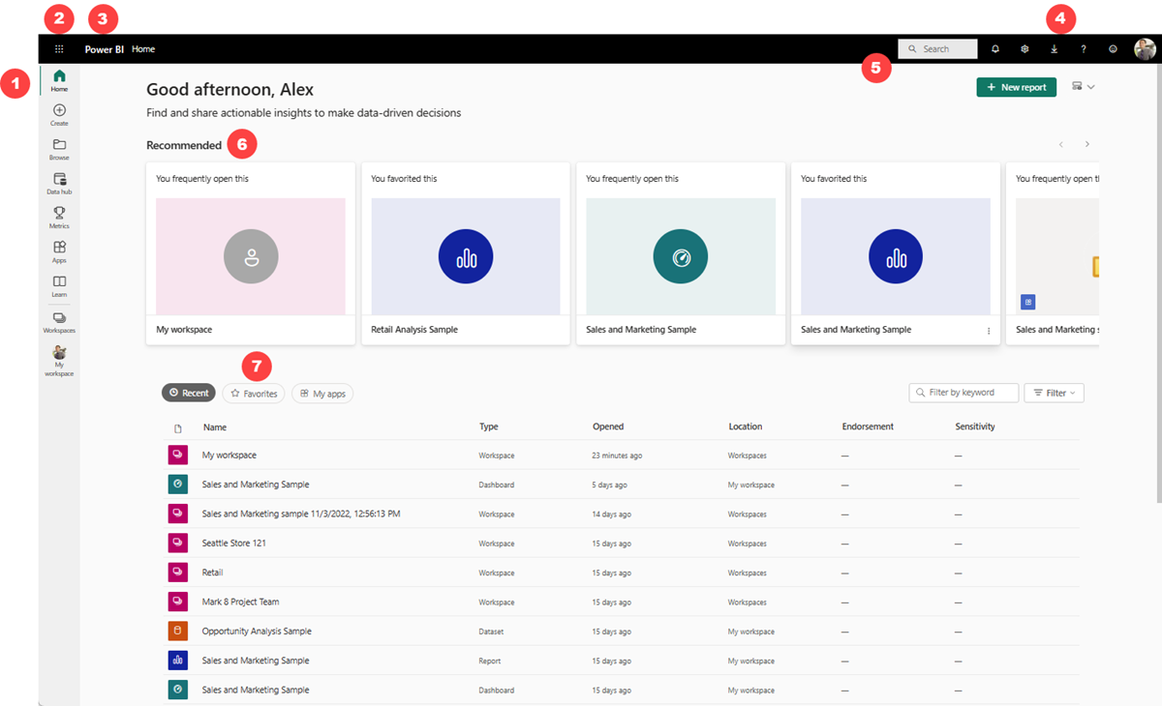The height and width of the screenshot is (706, 1162).
Task: Create a new report with the New report button
Action: (1016, 87)
